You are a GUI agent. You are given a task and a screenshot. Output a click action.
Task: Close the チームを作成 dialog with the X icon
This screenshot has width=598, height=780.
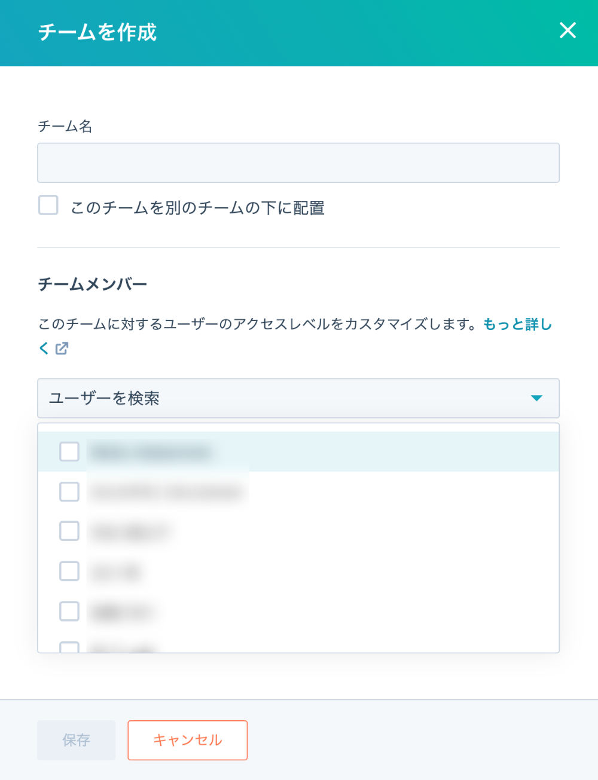pyautogui.click(x=568, y=30)
